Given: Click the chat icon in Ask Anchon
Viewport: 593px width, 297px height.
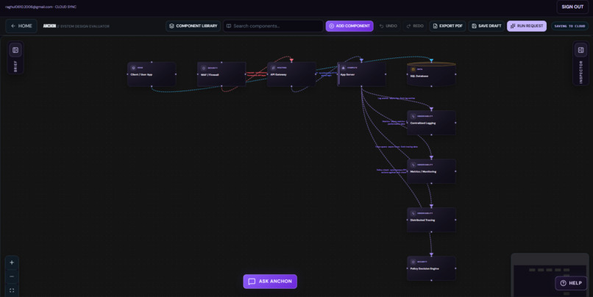Looking at the screenshot, I should (x=252, y=282).
